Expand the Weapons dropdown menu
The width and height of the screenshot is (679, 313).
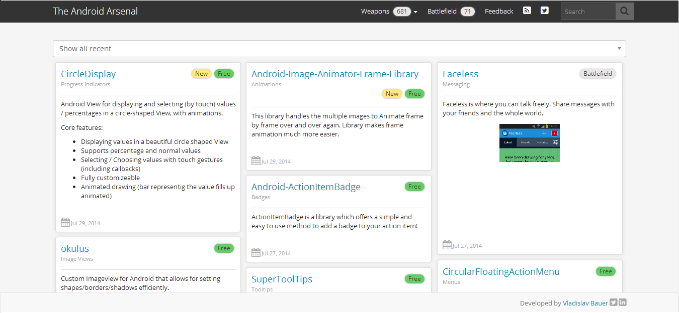click(389, 11)
